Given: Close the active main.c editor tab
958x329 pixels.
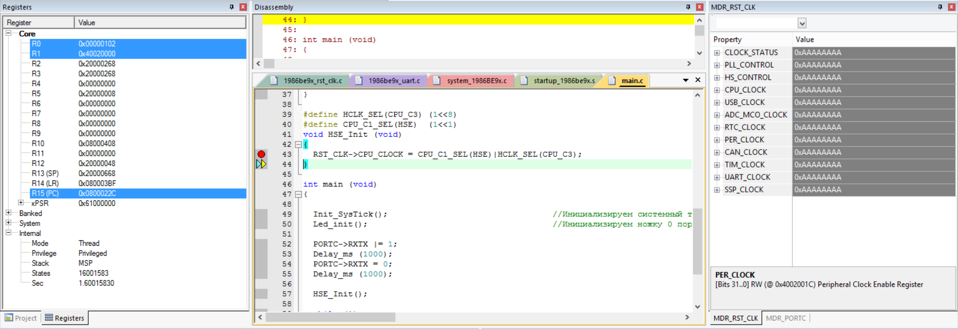Looking at the screenshot, I should 698,80.
